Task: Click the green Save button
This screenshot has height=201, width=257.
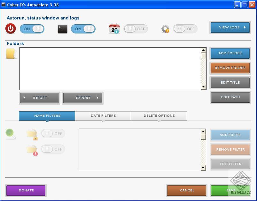Action: (230, 190)
